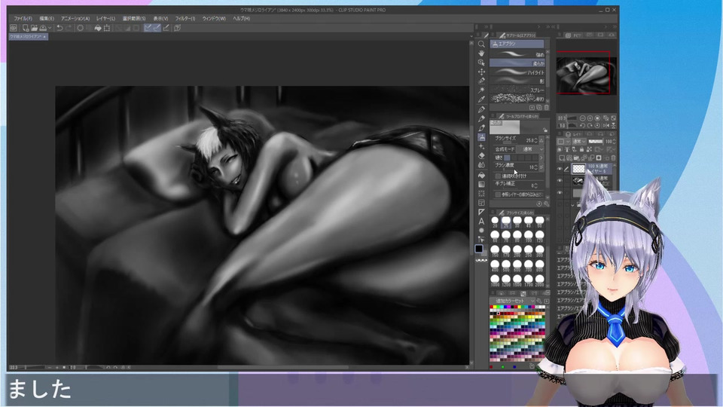Image resolution: width=723 pixels, height=407 pixels.
Task: Select the スプレー airbrush sub tool
Action: point(517,90)
